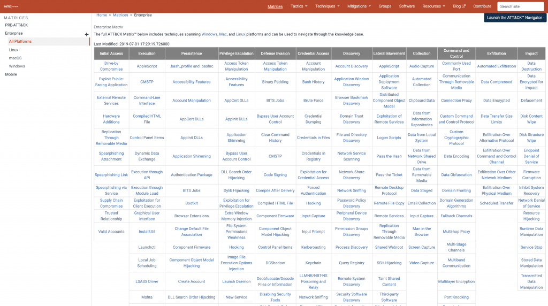548x306 pixels.
Task: Open InstallUtil technique
Action: [x=147, y=232]
